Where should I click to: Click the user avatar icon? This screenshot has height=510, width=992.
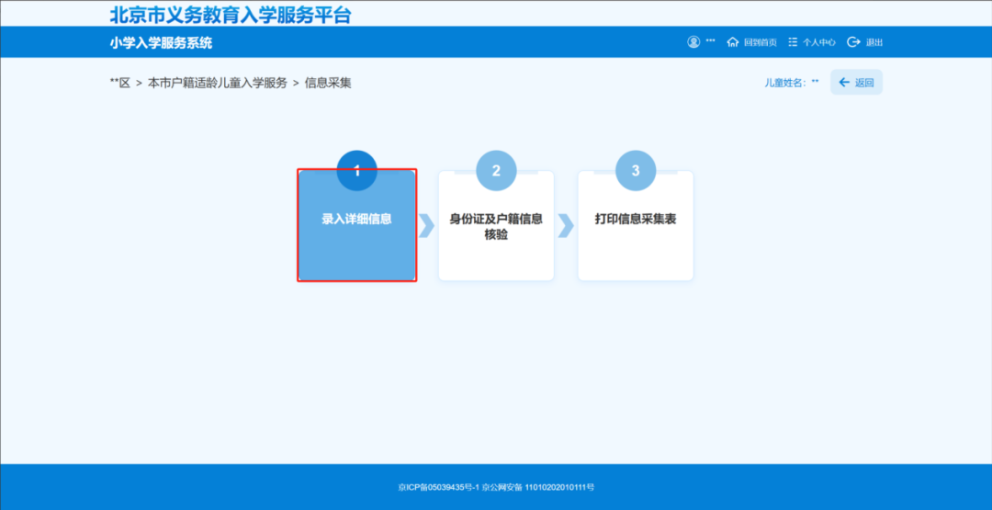coord(693,42)
